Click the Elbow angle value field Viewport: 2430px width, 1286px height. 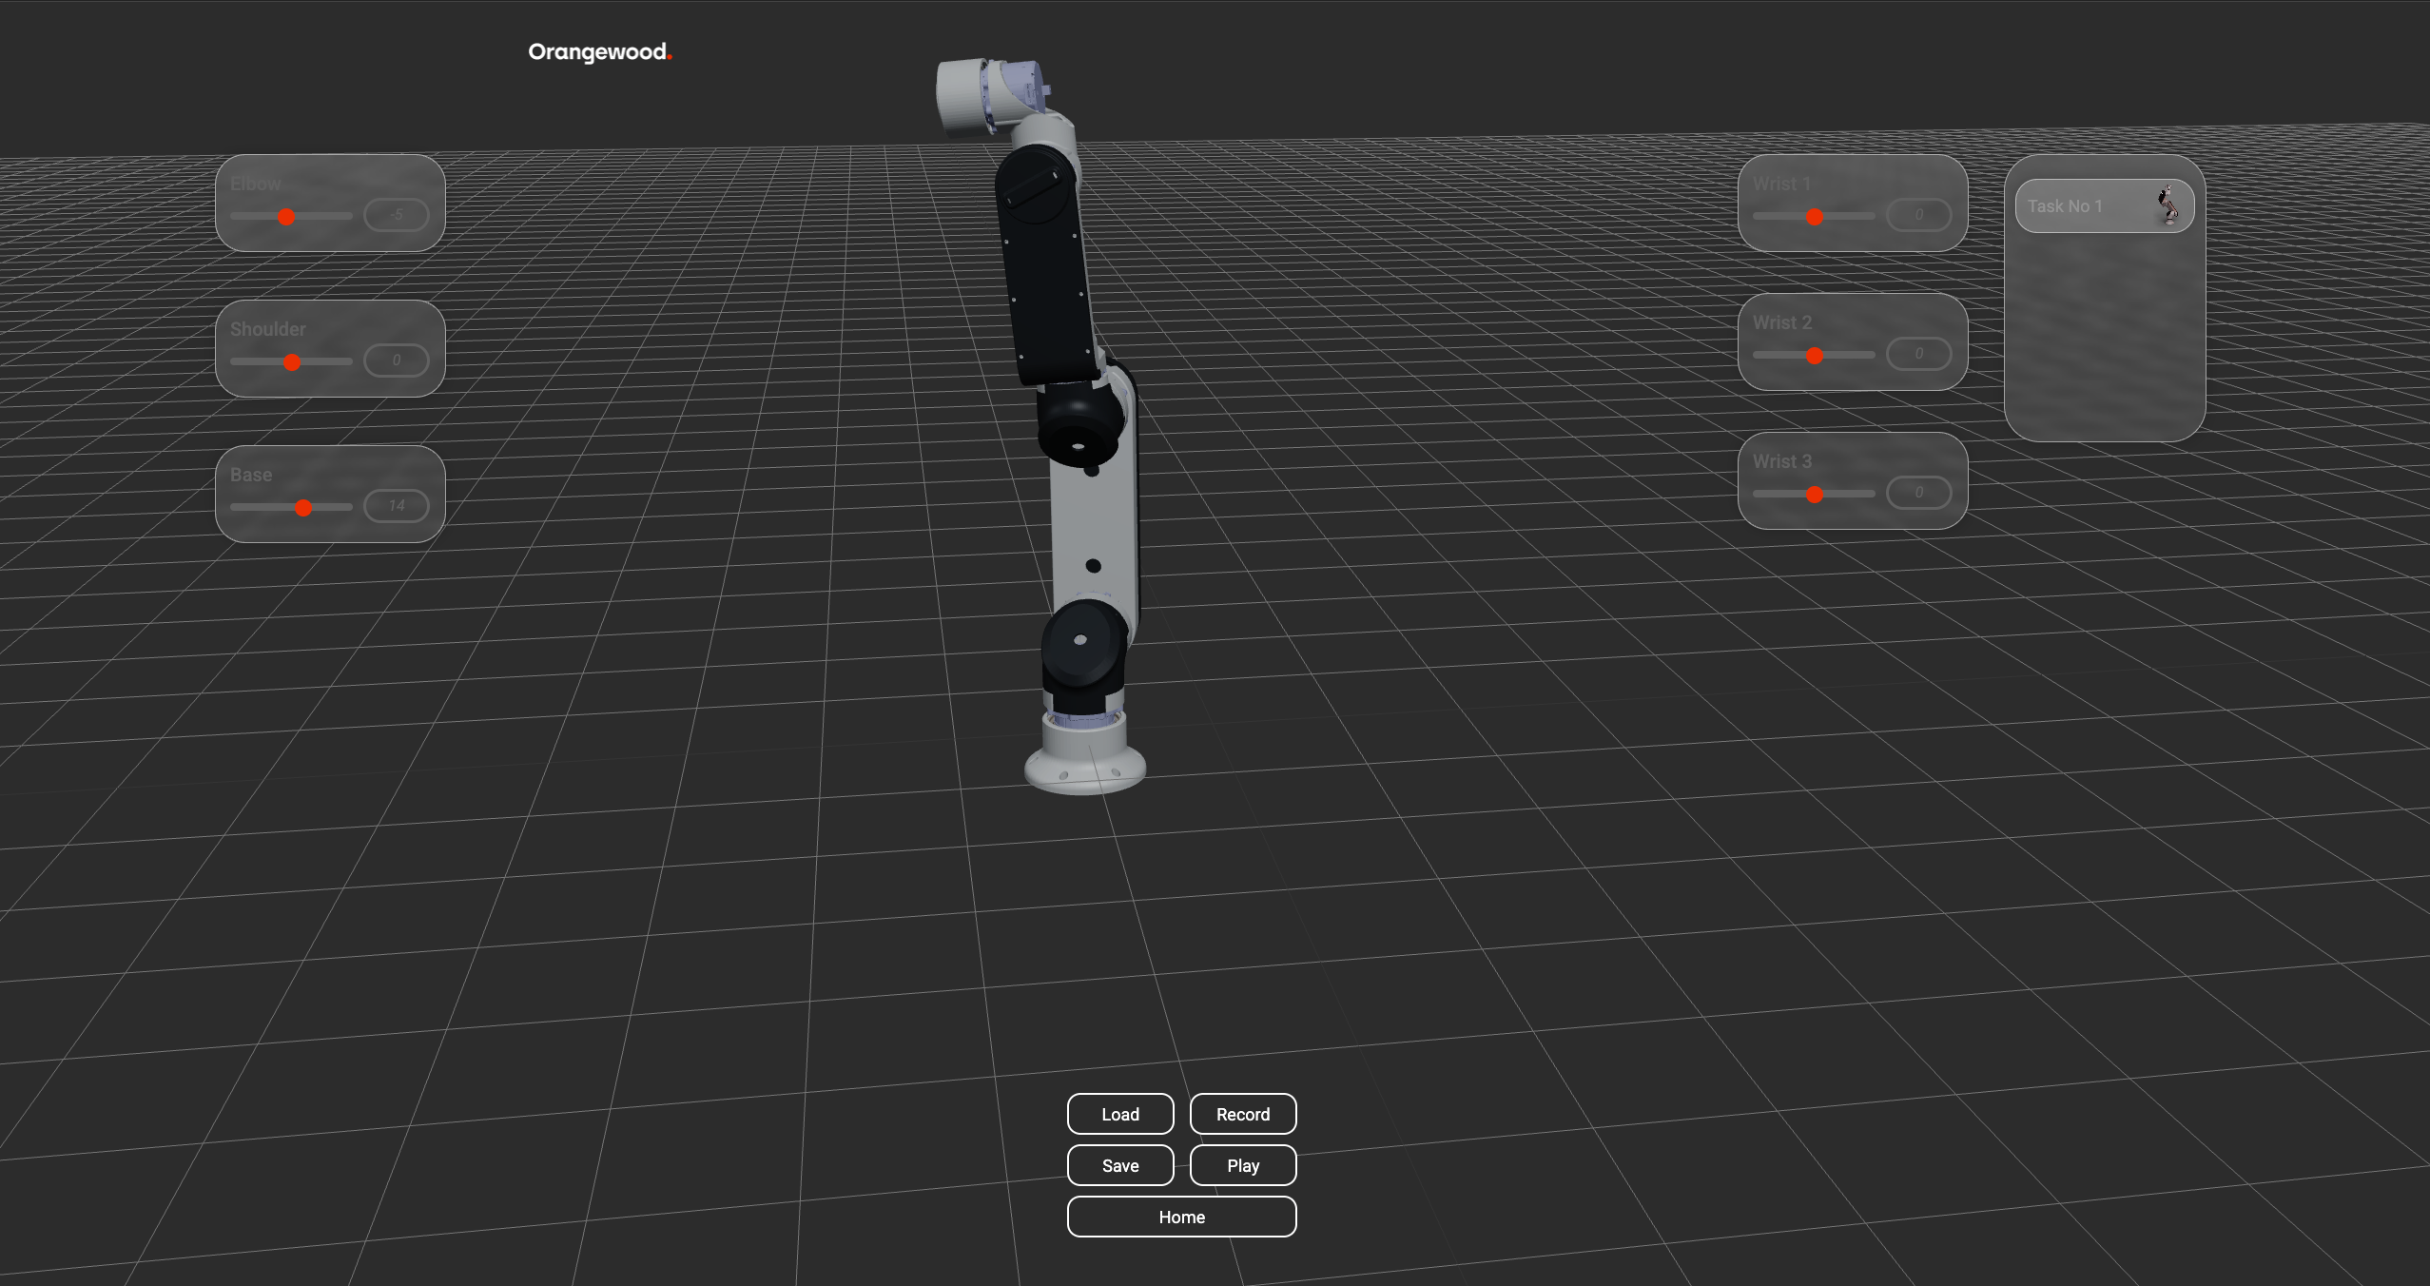click(x=397, y=215)
